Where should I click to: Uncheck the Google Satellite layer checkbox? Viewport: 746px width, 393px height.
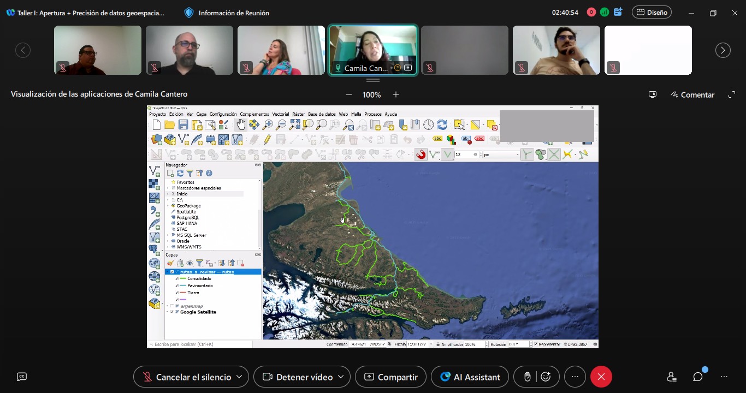tap(172, 312)
